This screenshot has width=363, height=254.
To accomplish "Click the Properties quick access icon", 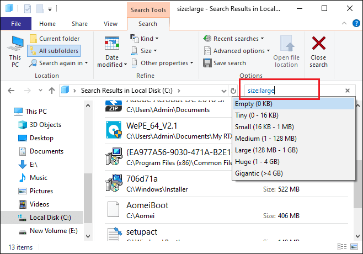I will tap(28, 9).
